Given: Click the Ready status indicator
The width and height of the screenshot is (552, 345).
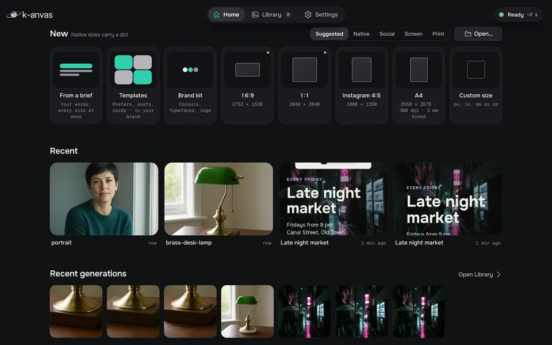Looking at the screenshot, I should coord(518,15).
